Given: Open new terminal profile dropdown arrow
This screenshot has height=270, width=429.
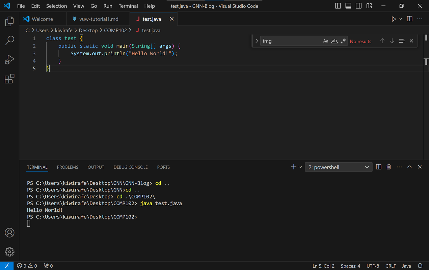Looking at the screenshot, I should [x=300, y=167].
